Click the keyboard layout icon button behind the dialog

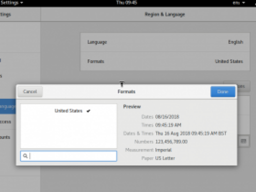[243, 141]
